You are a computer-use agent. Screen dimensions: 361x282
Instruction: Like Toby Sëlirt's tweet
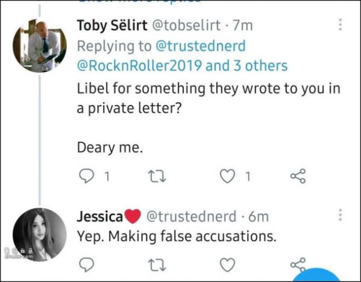(228, 176)
